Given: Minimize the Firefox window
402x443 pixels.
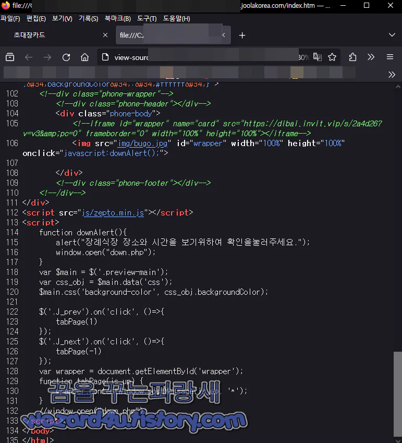Looking at the screenshot, I should [343, 5].
